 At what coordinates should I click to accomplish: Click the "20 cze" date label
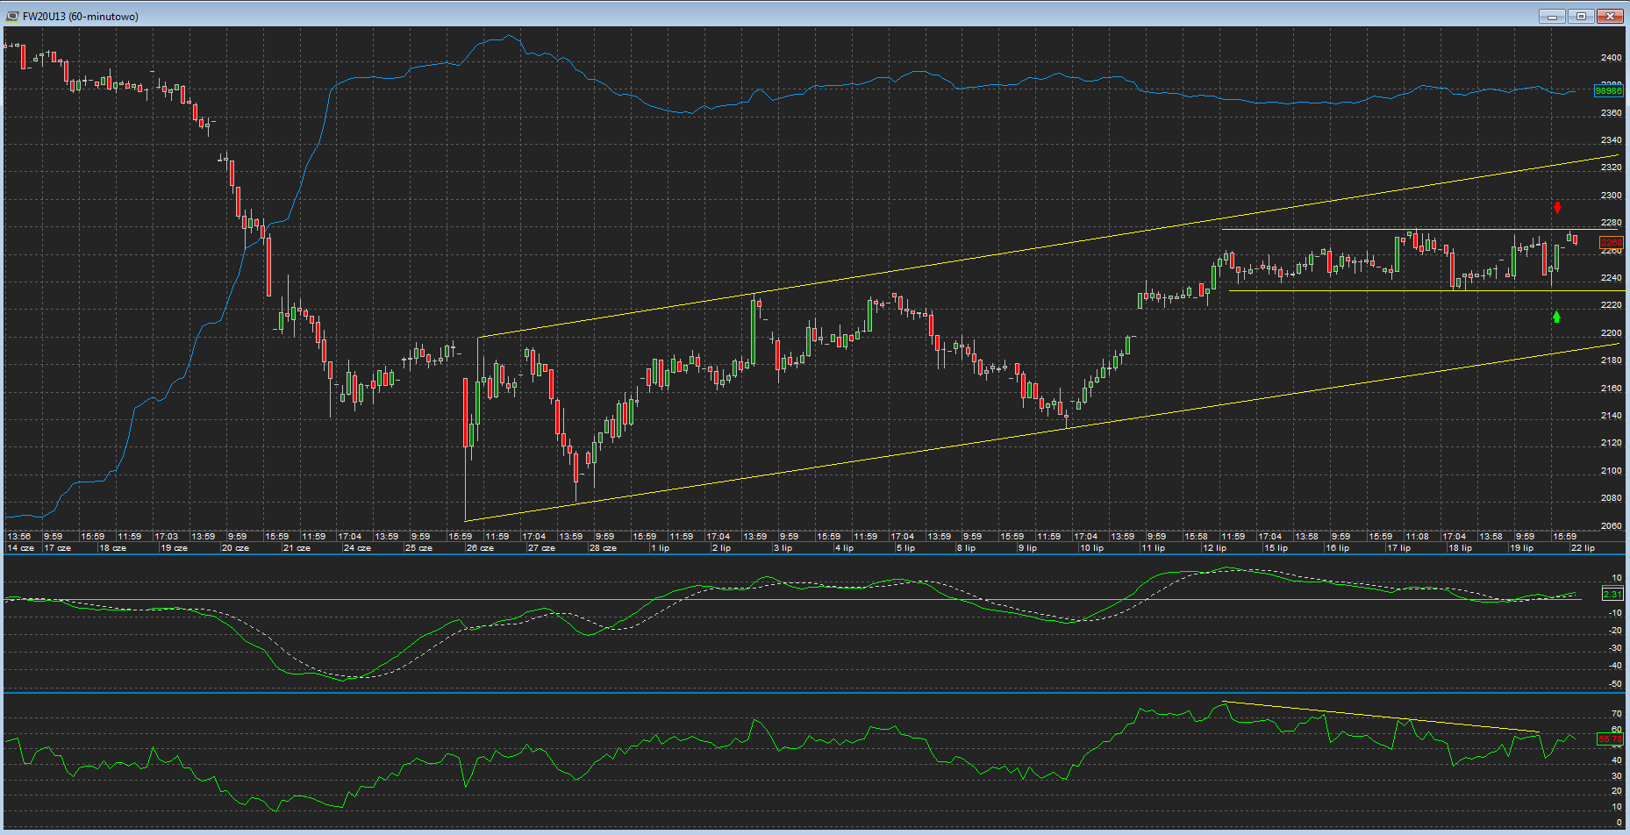(235, 548)
